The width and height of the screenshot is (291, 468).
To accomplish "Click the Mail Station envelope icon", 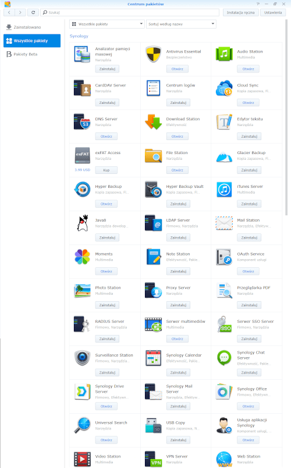I will pyautogui.click(x=224, y=223).
